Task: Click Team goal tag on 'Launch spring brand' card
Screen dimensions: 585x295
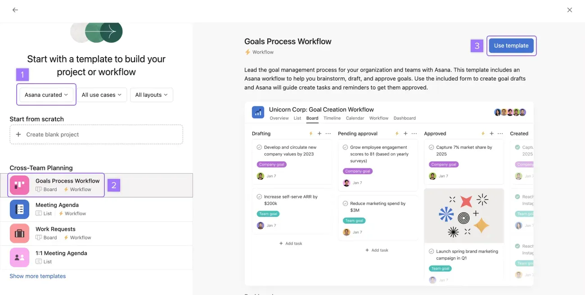Action: pos(441,268)
